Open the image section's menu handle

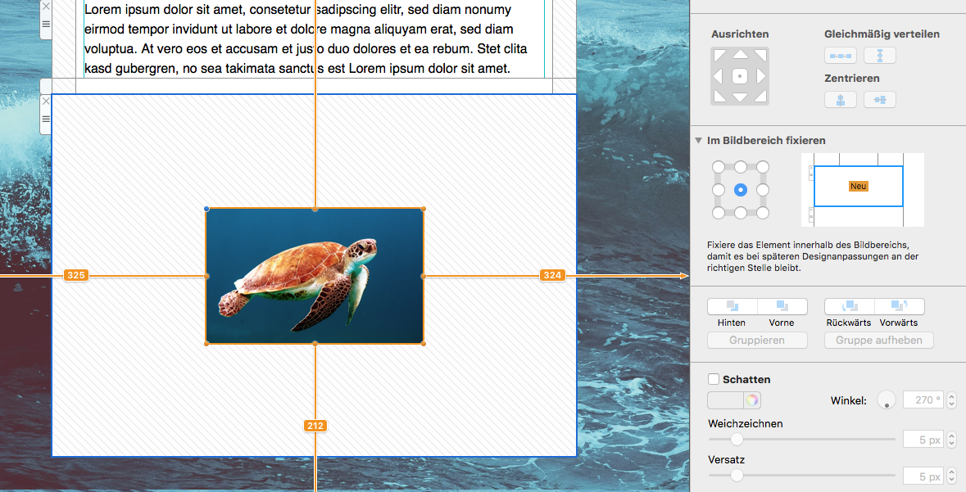[x=46, y=119]
